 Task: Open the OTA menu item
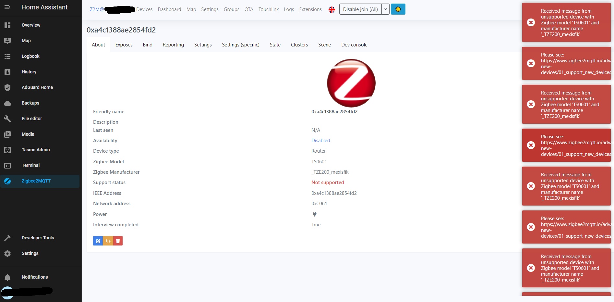(x=249, y=9)
